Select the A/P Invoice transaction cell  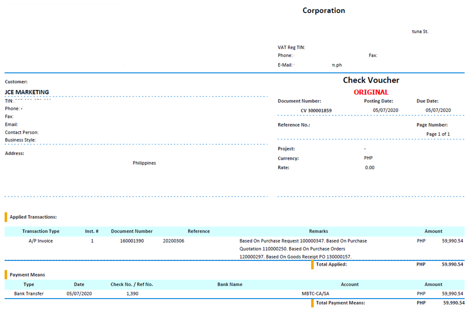(40, 241)
